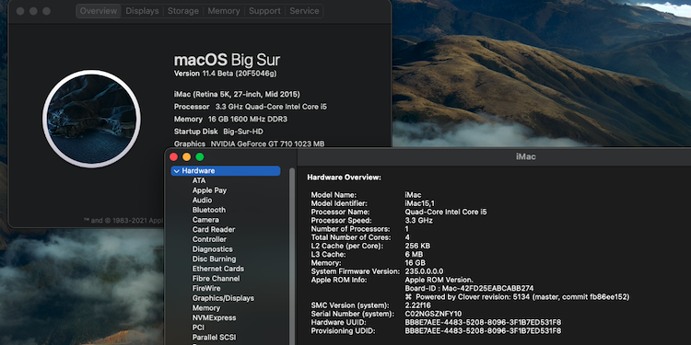This screenshot has width=691, height=345.
Task: Collapse the Hardware section chevron
Action: coord(176,171)
